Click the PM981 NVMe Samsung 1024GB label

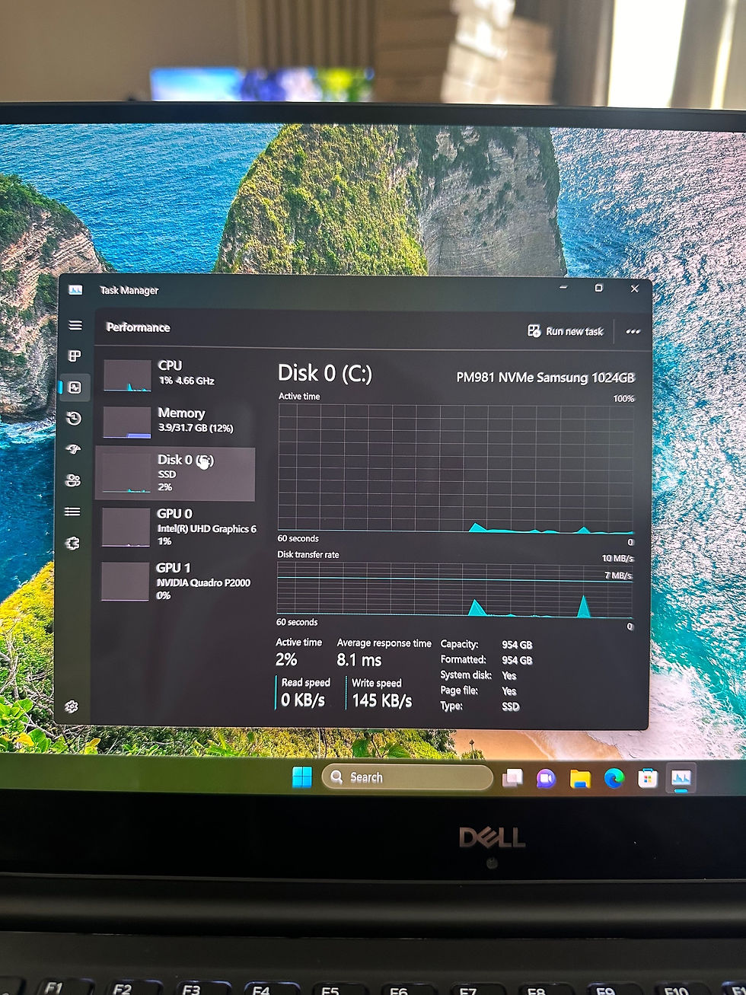pyautogui.click(x=545, y=378)
